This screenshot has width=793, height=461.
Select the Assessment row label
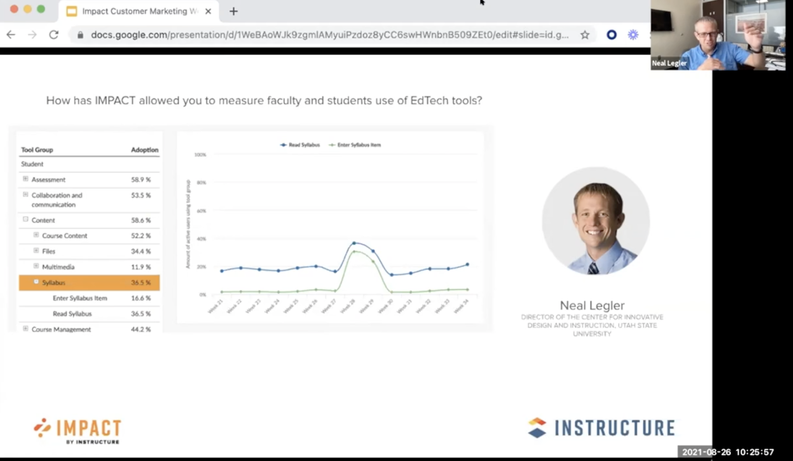click(x=49, y=180)
